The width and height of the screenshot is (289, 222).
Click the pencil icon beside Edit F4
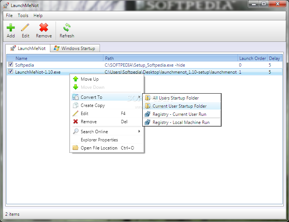click(x=76, y=113)
